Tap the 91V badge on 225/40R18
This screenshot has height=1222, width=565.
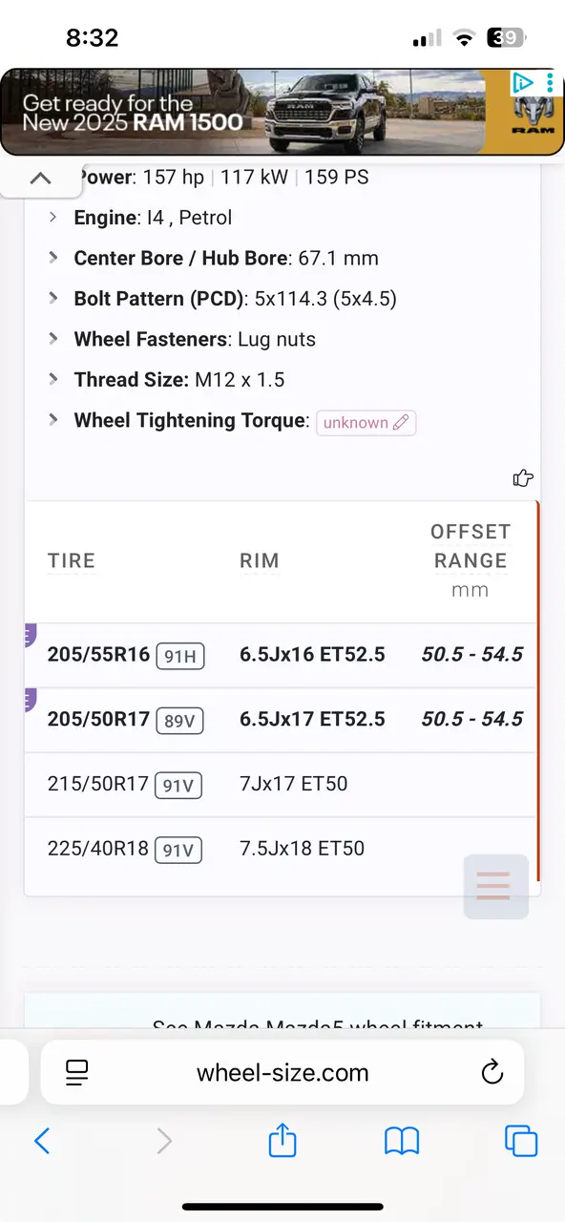point(178,850)
